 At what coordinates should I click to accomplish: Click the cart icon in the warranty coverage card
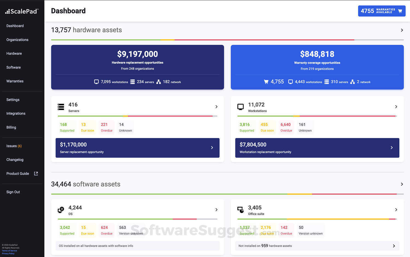[266, 81]
